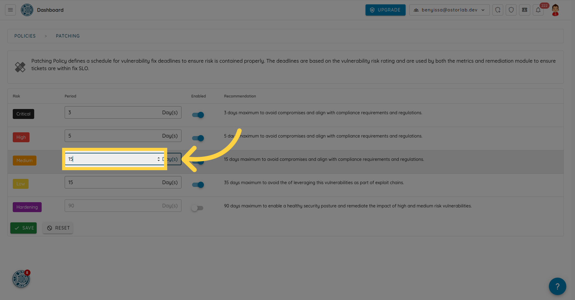Click the floating Ostorlab badge bottom-left

(x=21, y=279)
